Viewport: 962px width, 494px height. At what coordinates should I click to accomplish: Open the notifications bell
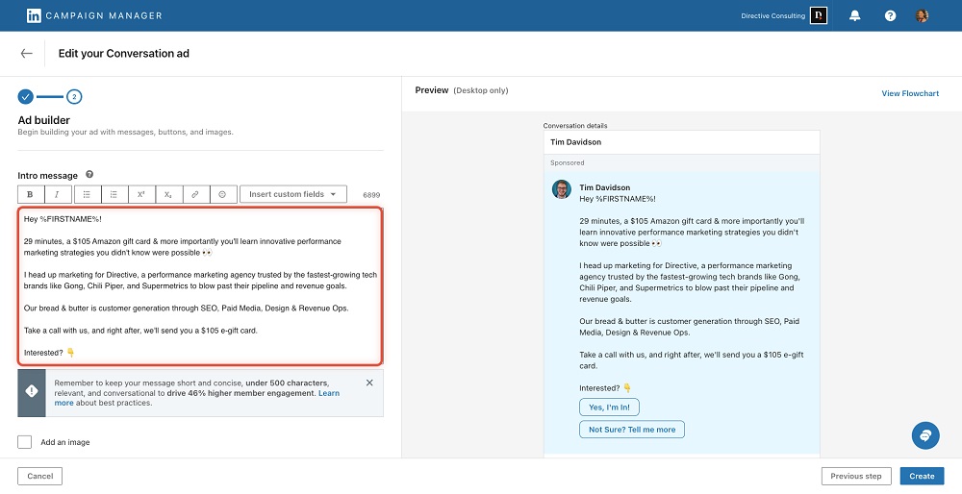point(854,16)
